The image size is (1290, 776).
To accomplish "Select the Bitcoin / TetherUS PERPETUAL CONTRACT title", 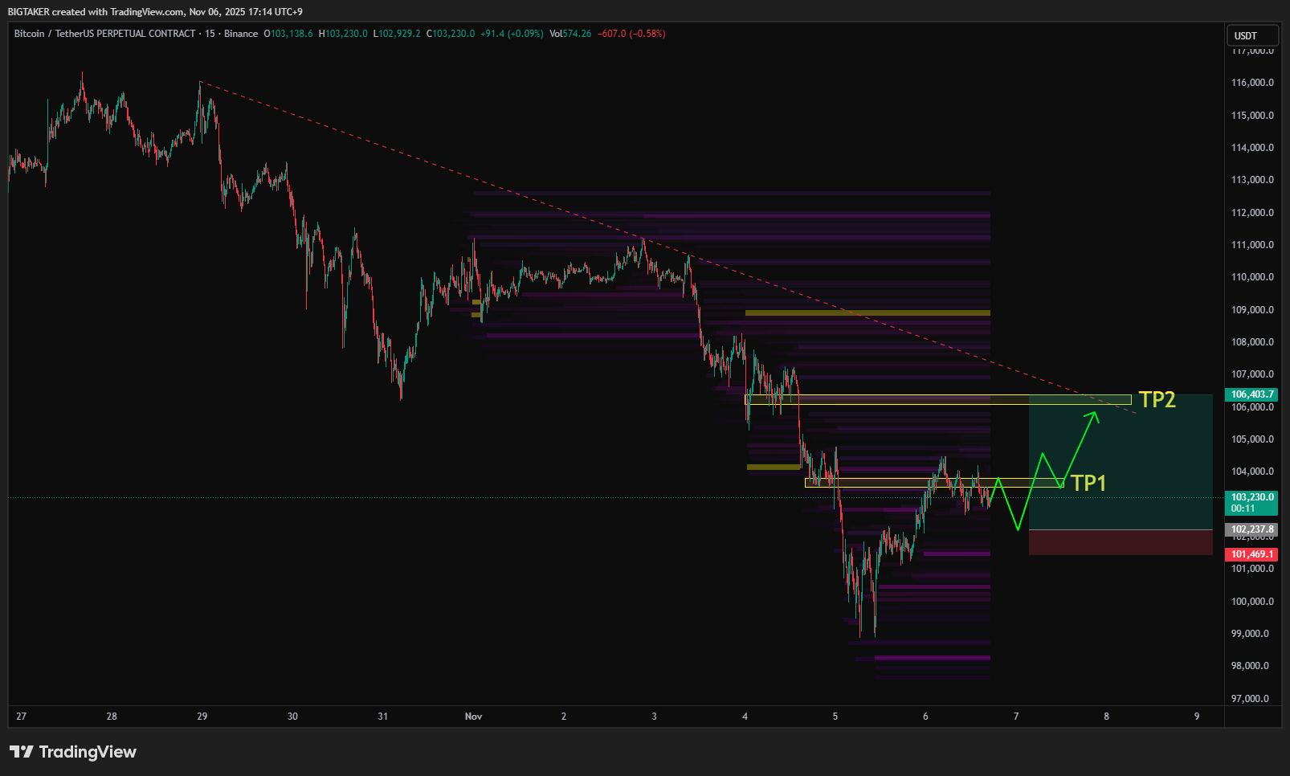I will point(105,34).
